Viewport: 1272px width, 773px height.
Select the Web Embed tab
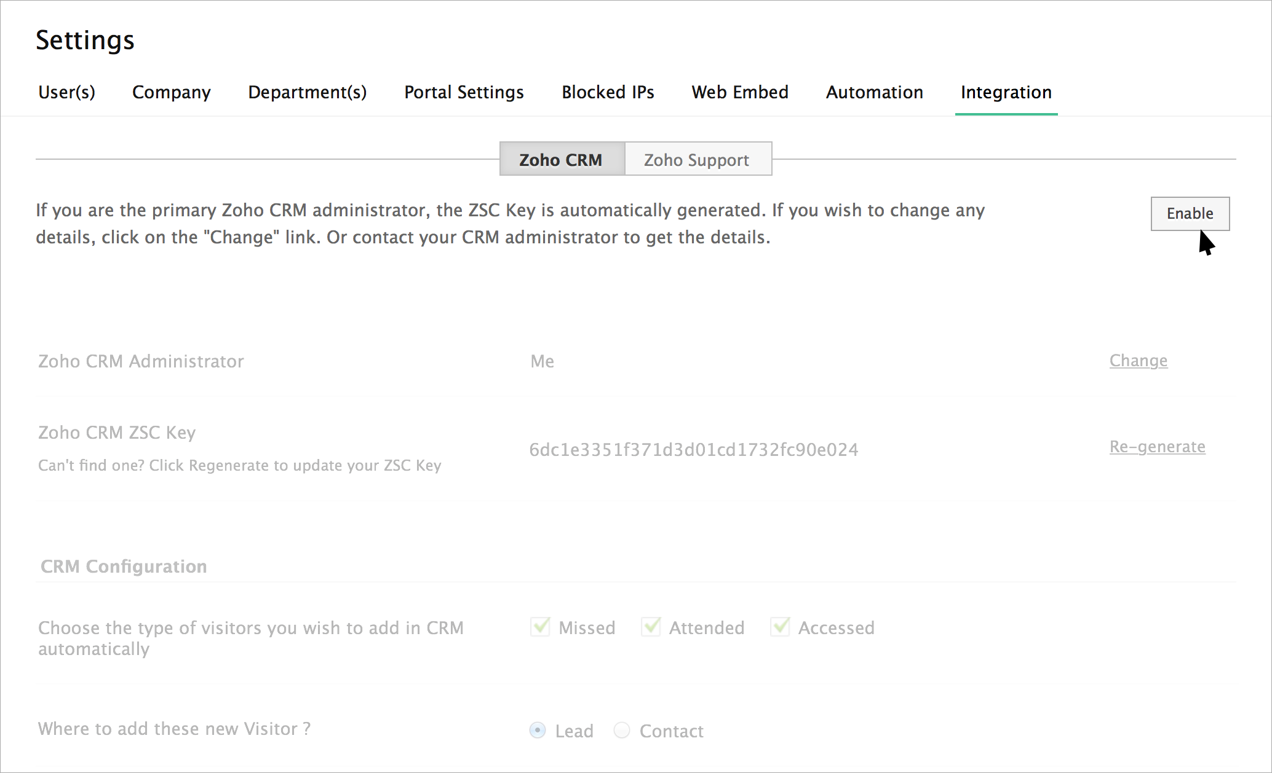tap(739, 92)
